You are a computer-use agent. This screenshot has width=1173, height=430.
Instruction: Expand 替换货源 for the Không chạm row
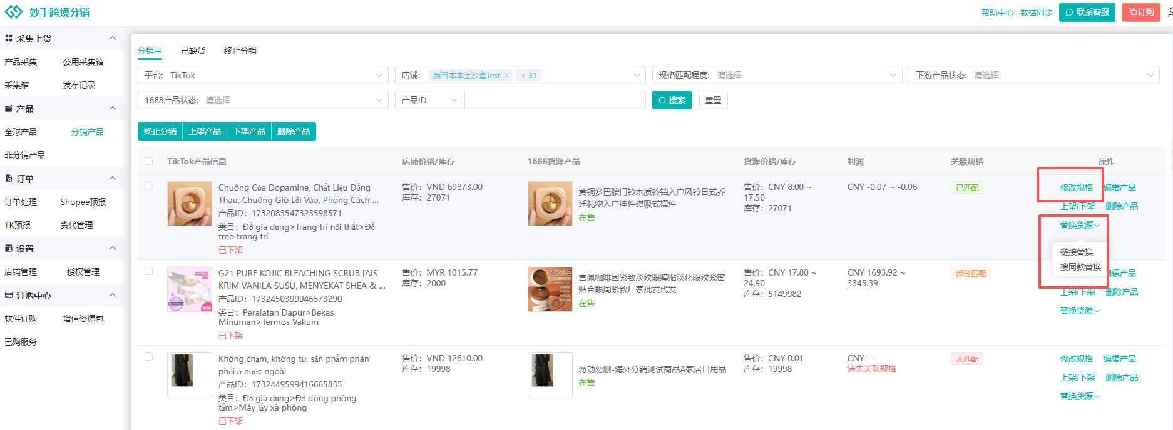point(1080,396)
